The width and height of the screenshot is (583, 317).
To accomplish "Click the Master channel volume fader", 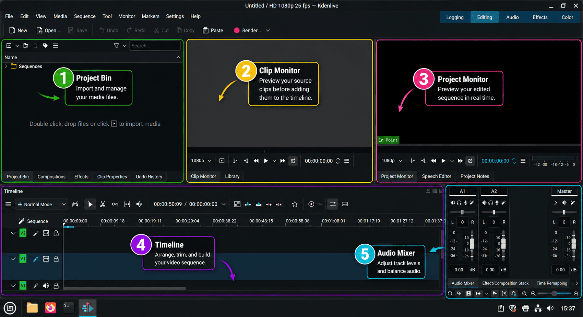I will (573, 244).
